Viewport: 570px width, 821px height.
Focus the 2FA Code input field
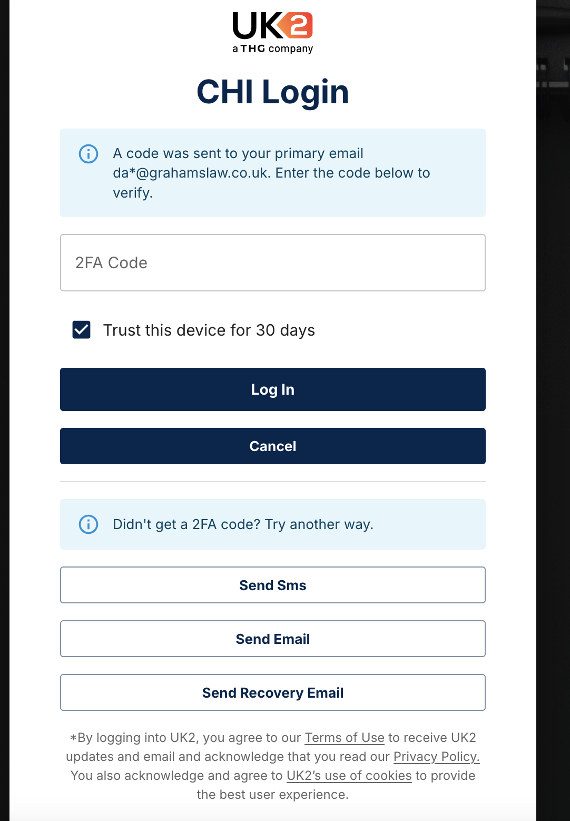272,262
